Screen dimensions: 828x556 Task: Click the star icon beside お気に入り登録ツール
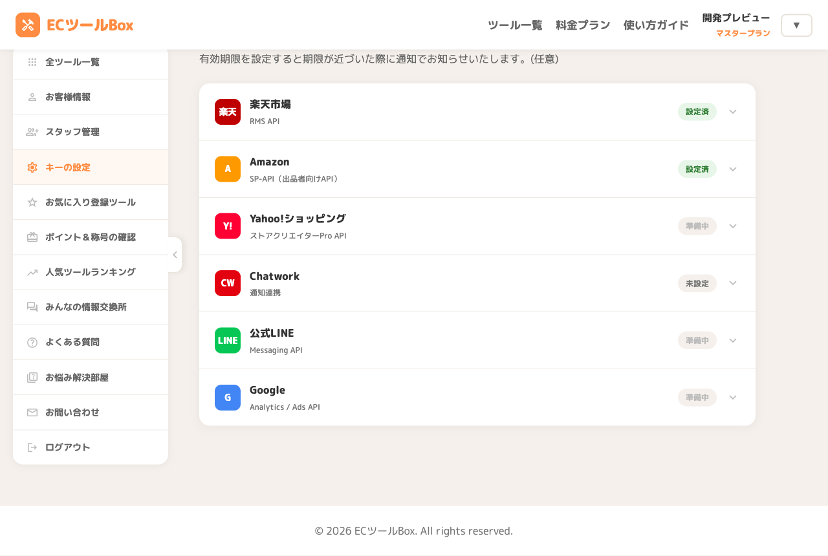click(x=32, y=202)
